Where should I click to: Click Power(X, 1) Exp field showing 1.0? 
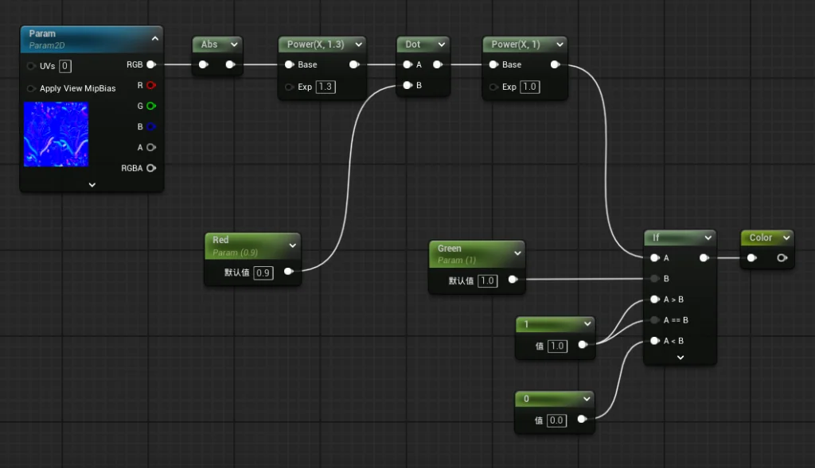[529, 87]
